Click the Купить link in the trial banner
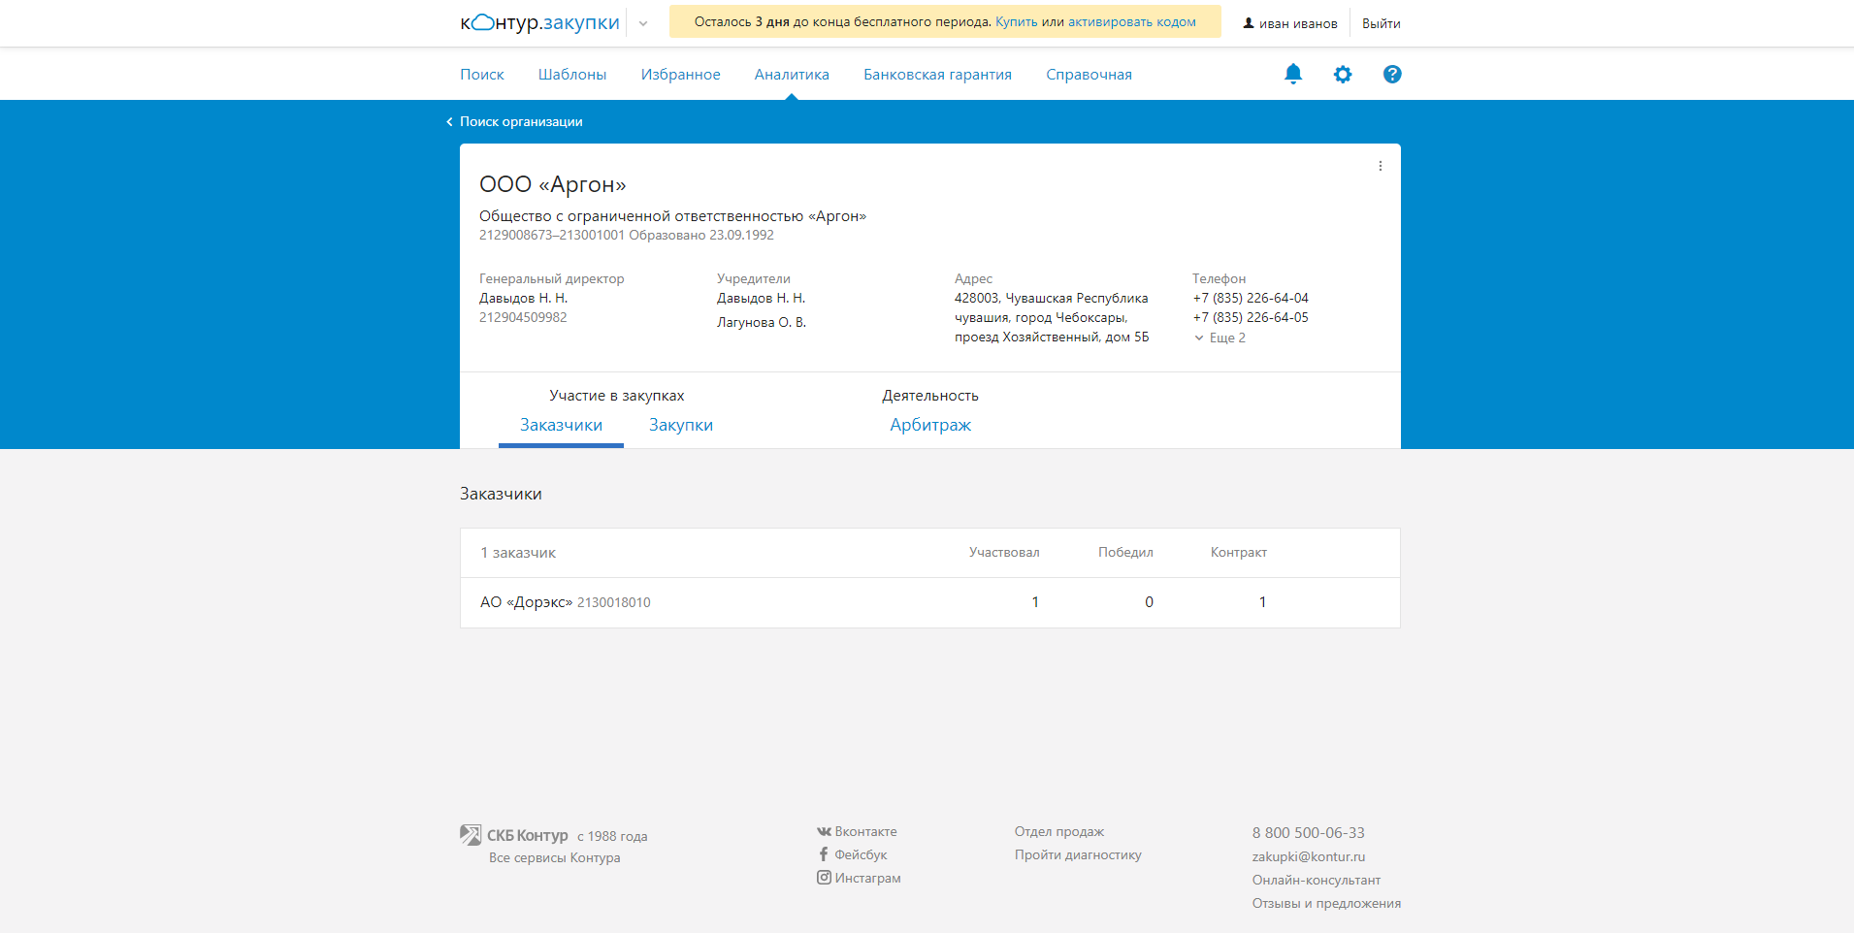 pyautogui.click(x=1016, y=21)
